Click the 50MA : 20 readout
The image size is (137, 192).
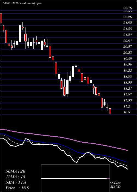(15, 171)
